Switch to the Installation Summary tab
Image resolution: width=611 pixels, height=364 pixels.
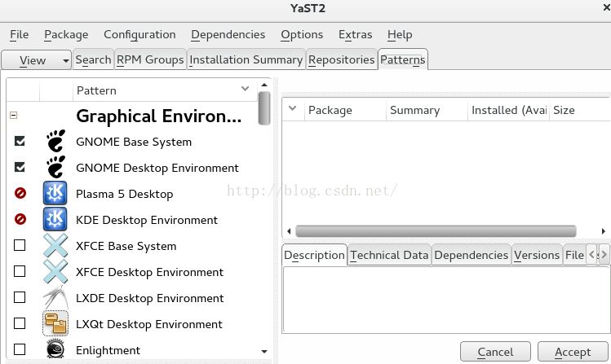246,60
